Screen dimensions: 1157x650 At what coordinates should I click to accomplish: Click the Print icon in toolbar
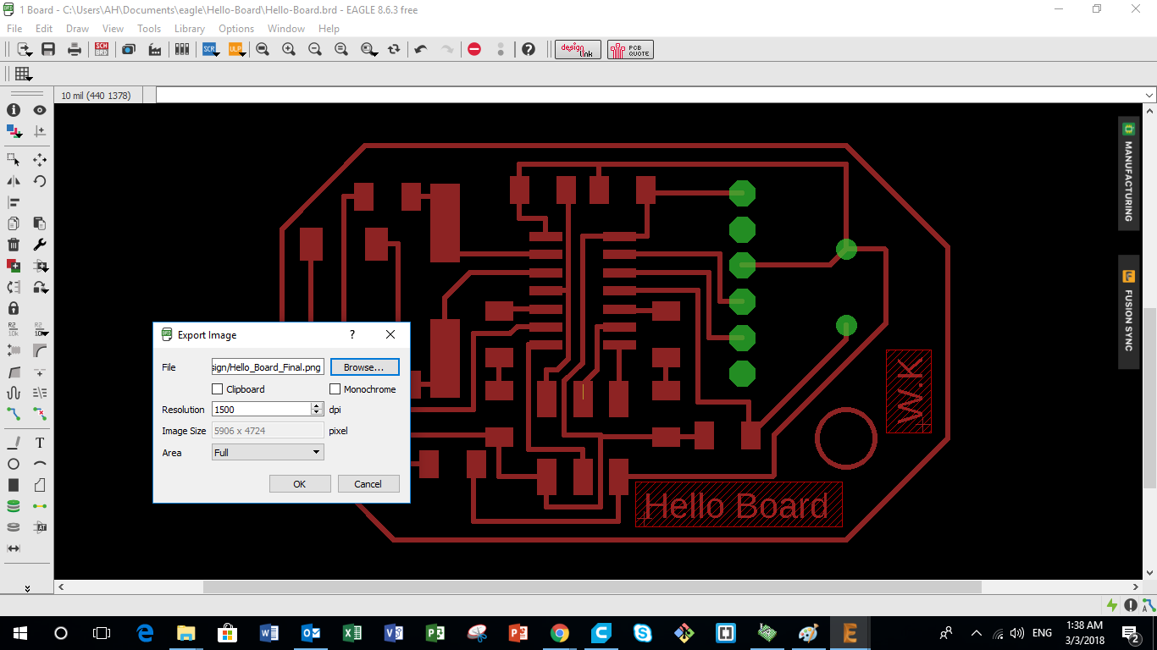tap(75, 49)
